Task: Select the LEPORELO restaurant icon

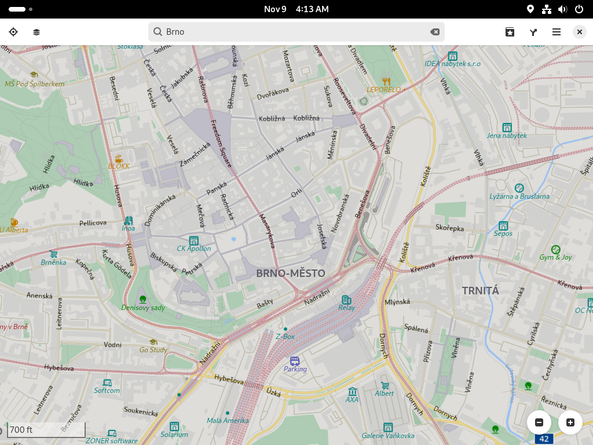Action: [386, 81]
